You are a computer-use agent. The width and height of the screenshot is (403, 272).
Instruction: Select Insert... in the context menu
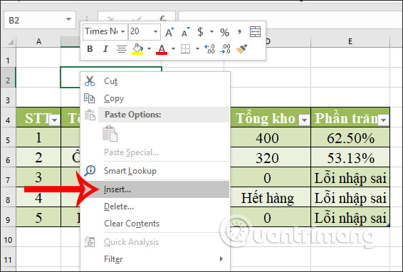(155, 189)
